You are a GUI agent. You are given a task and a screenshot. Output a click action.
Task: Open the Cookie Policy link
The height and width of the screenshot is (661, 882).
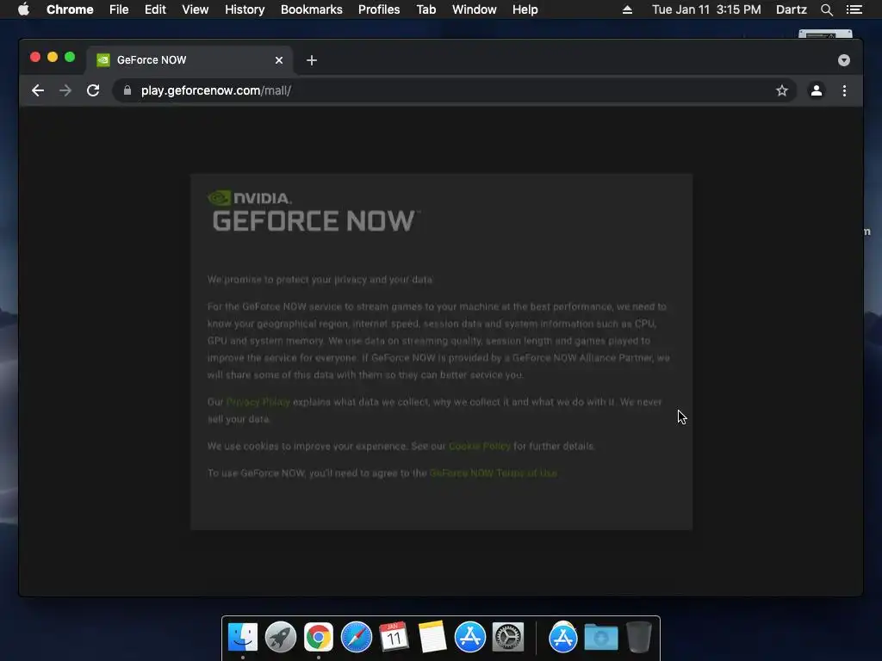(480, 447)
